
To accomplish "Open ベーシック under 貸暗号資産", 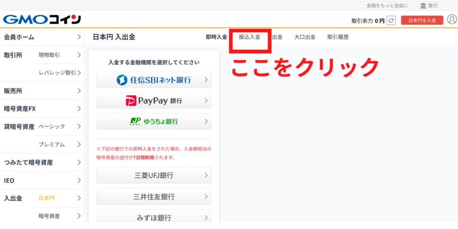I will click(59, 127).
